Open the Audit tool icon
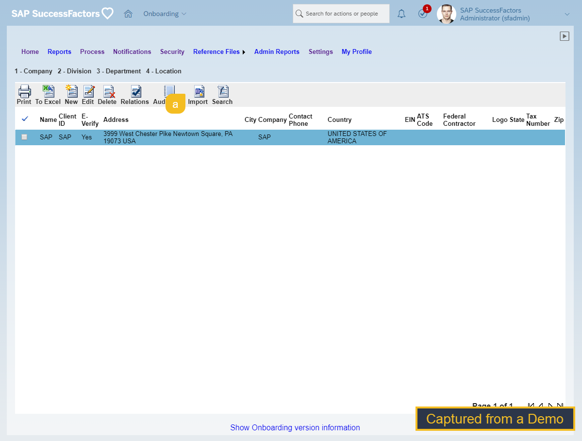Screen dimensions: 582x441 169,90
